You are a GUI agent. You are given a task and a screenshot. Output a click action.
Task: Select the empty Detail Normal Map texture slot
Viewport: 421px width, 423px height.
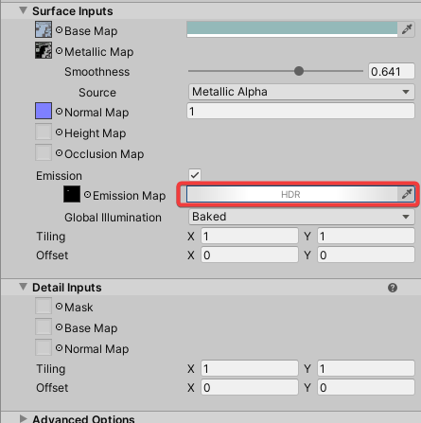(x=44, y=347)
